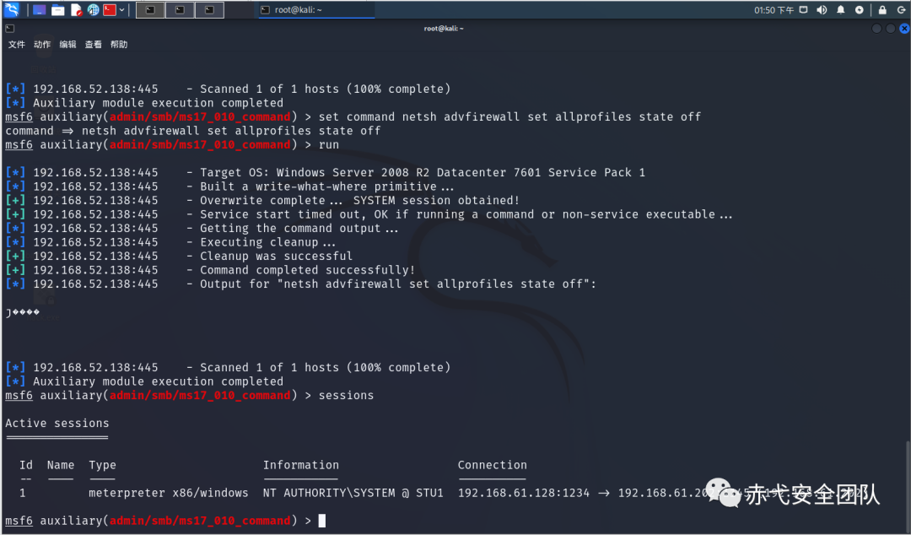Click the panel clock 01:50 下午

774,10
